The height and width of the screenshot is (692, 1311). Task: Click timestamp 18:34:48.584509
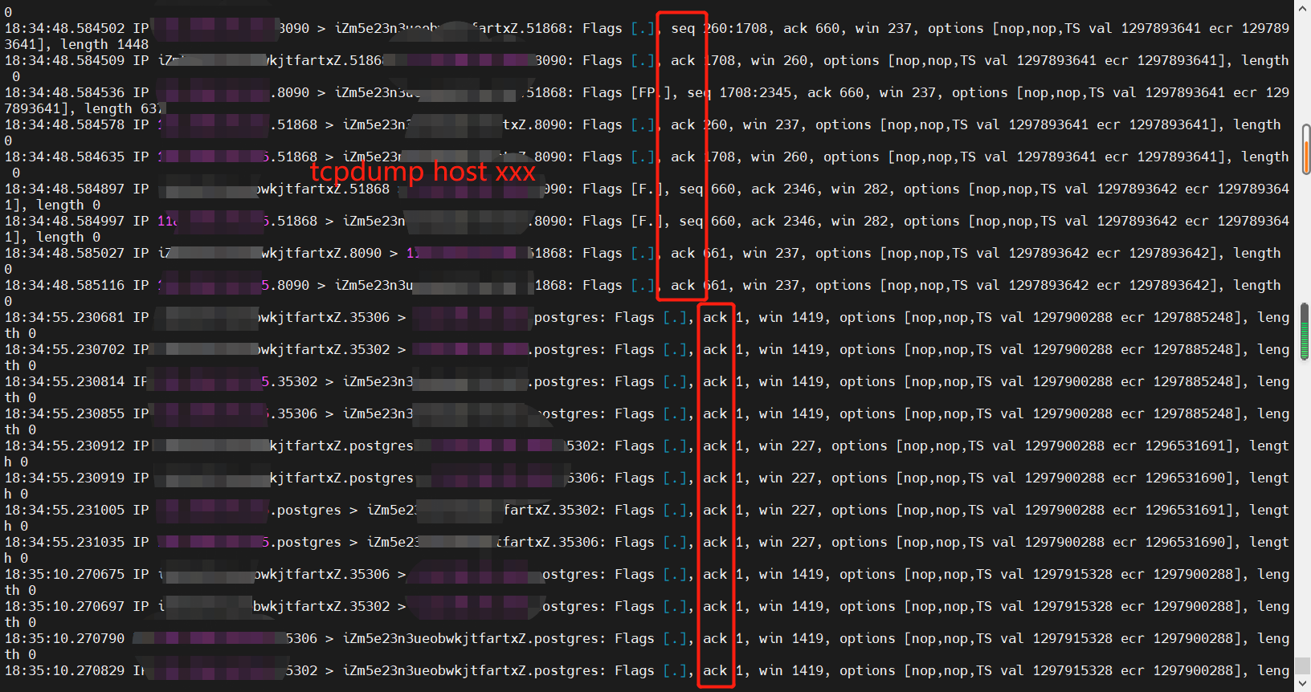tap(65, 60)
